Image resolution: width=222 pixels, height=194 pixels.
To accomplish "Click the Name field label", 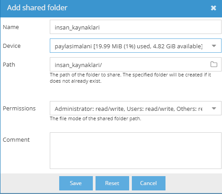I will click(11, 27).
